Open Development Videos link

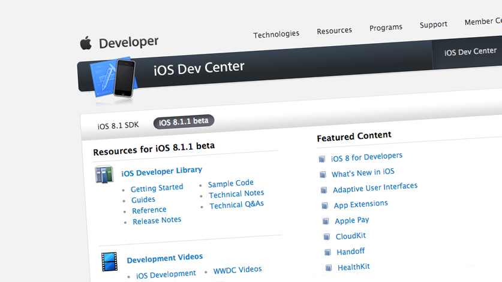tap(164, 258)
